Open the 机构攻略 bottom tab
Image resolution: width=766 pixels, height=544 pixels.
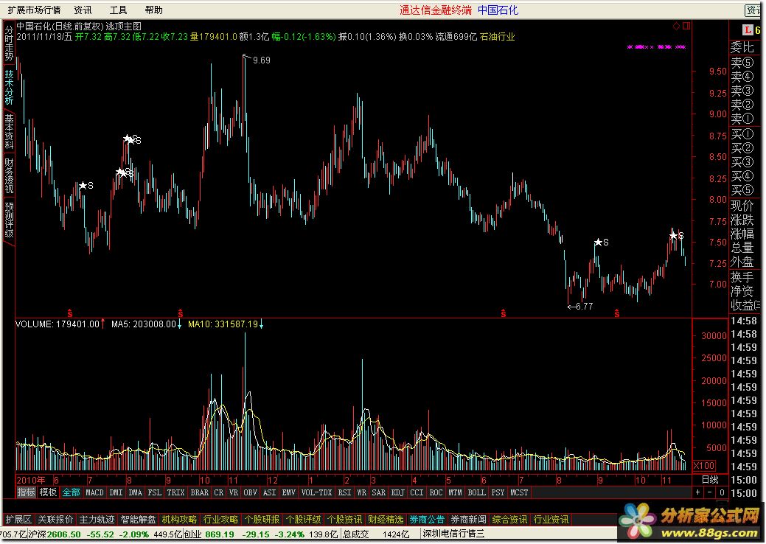(179, 519)
